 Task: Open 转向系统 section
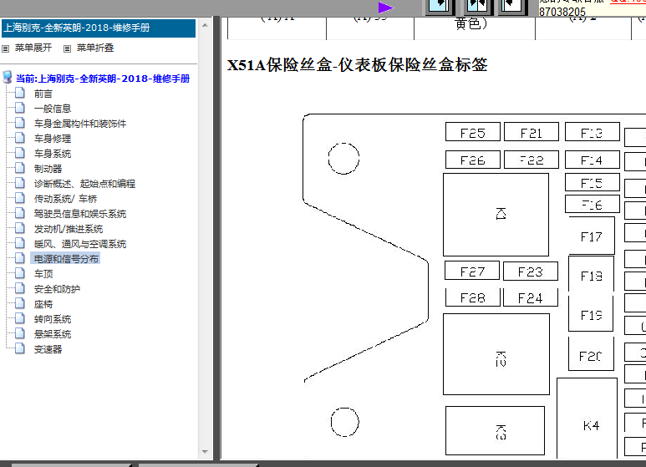[x=53, y=319]
